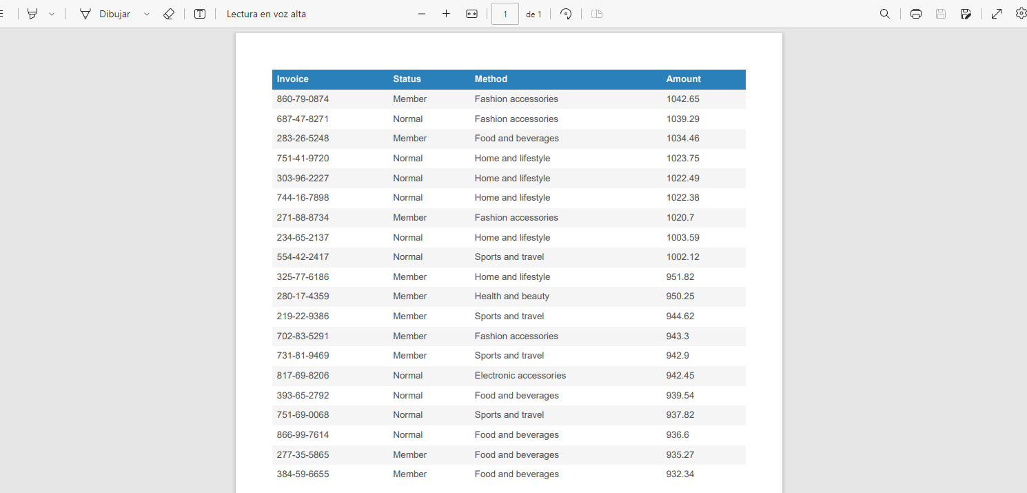Viewport: 1027px width, 493px height.
Task: Start Lectura en voz alta
Action: click(266, 14)
